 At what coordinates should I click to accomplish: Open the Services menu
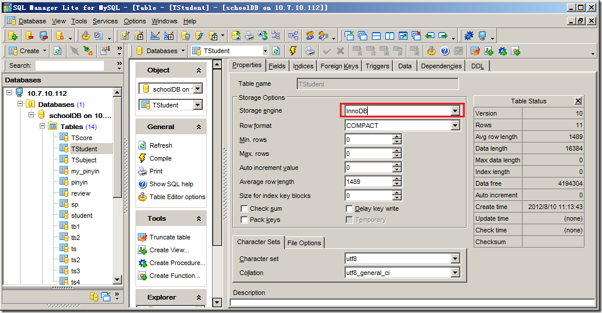click(x=105, y=21)
